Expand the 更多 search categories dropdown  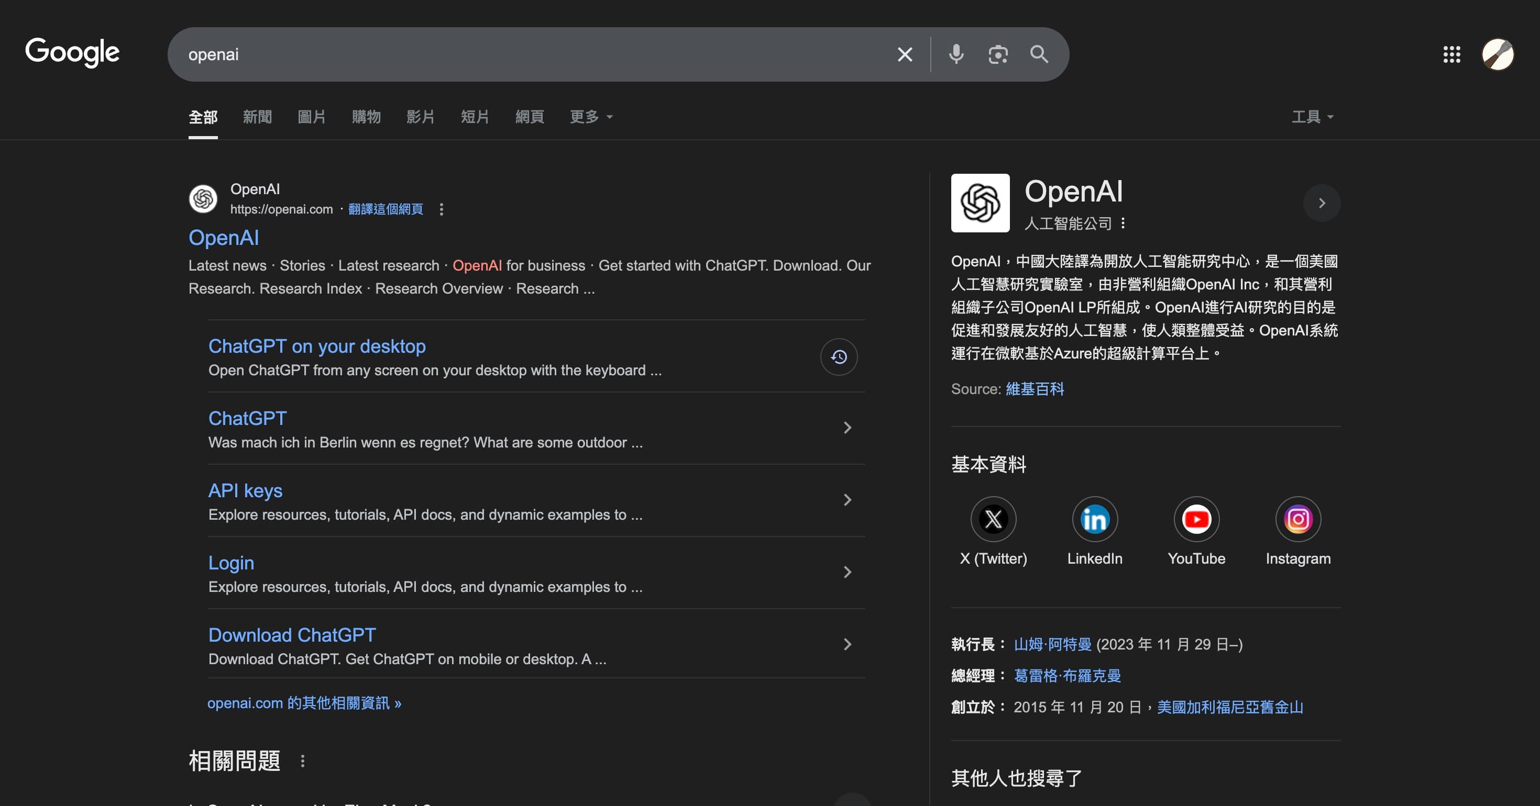pyautogui.click(x=591, y=117)
